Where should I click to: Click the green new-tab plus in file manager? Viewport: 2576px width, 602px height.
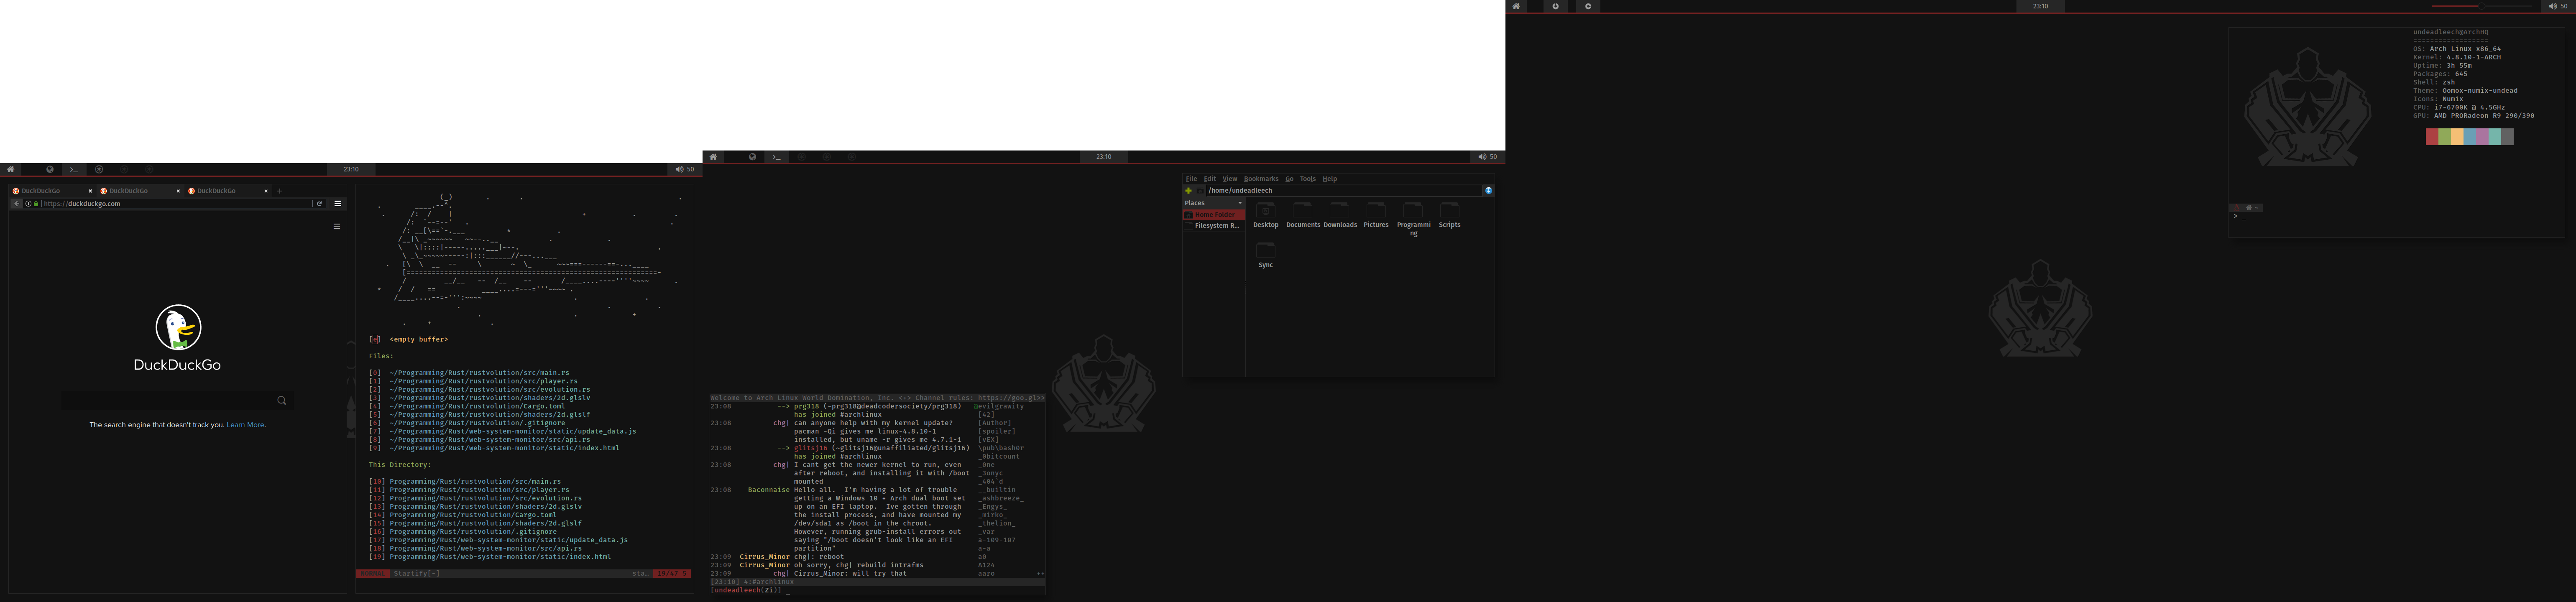click(1188, 191)
